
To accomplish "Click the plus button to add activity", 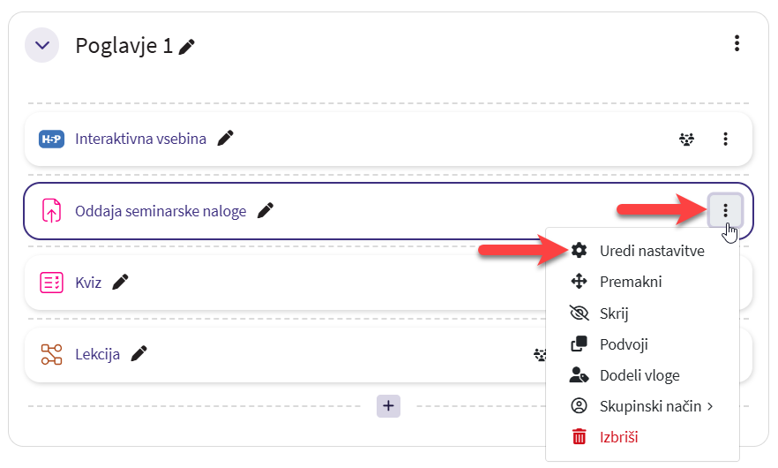I will pyautogui.click(x=389, y=405).
